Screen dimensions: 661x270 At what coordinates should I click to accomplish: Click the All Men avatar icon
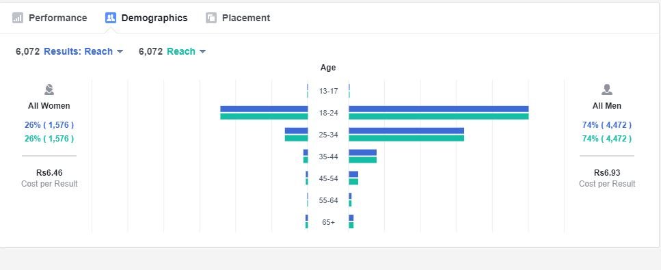coord(606,90)
